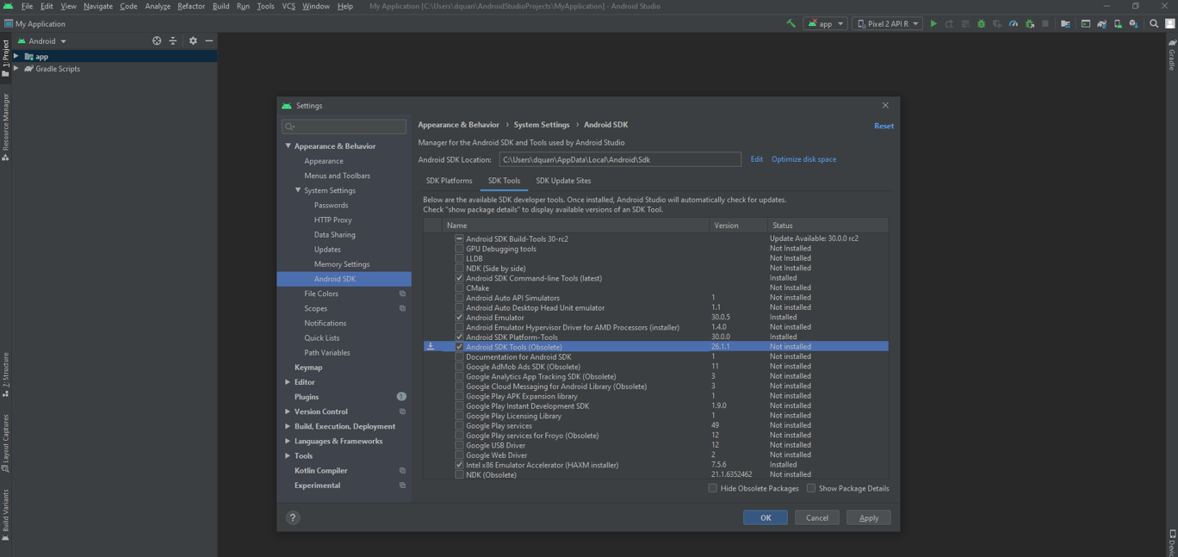
Task: Uncheck the Android Emulator checkbox
Action: pos(459,318)
